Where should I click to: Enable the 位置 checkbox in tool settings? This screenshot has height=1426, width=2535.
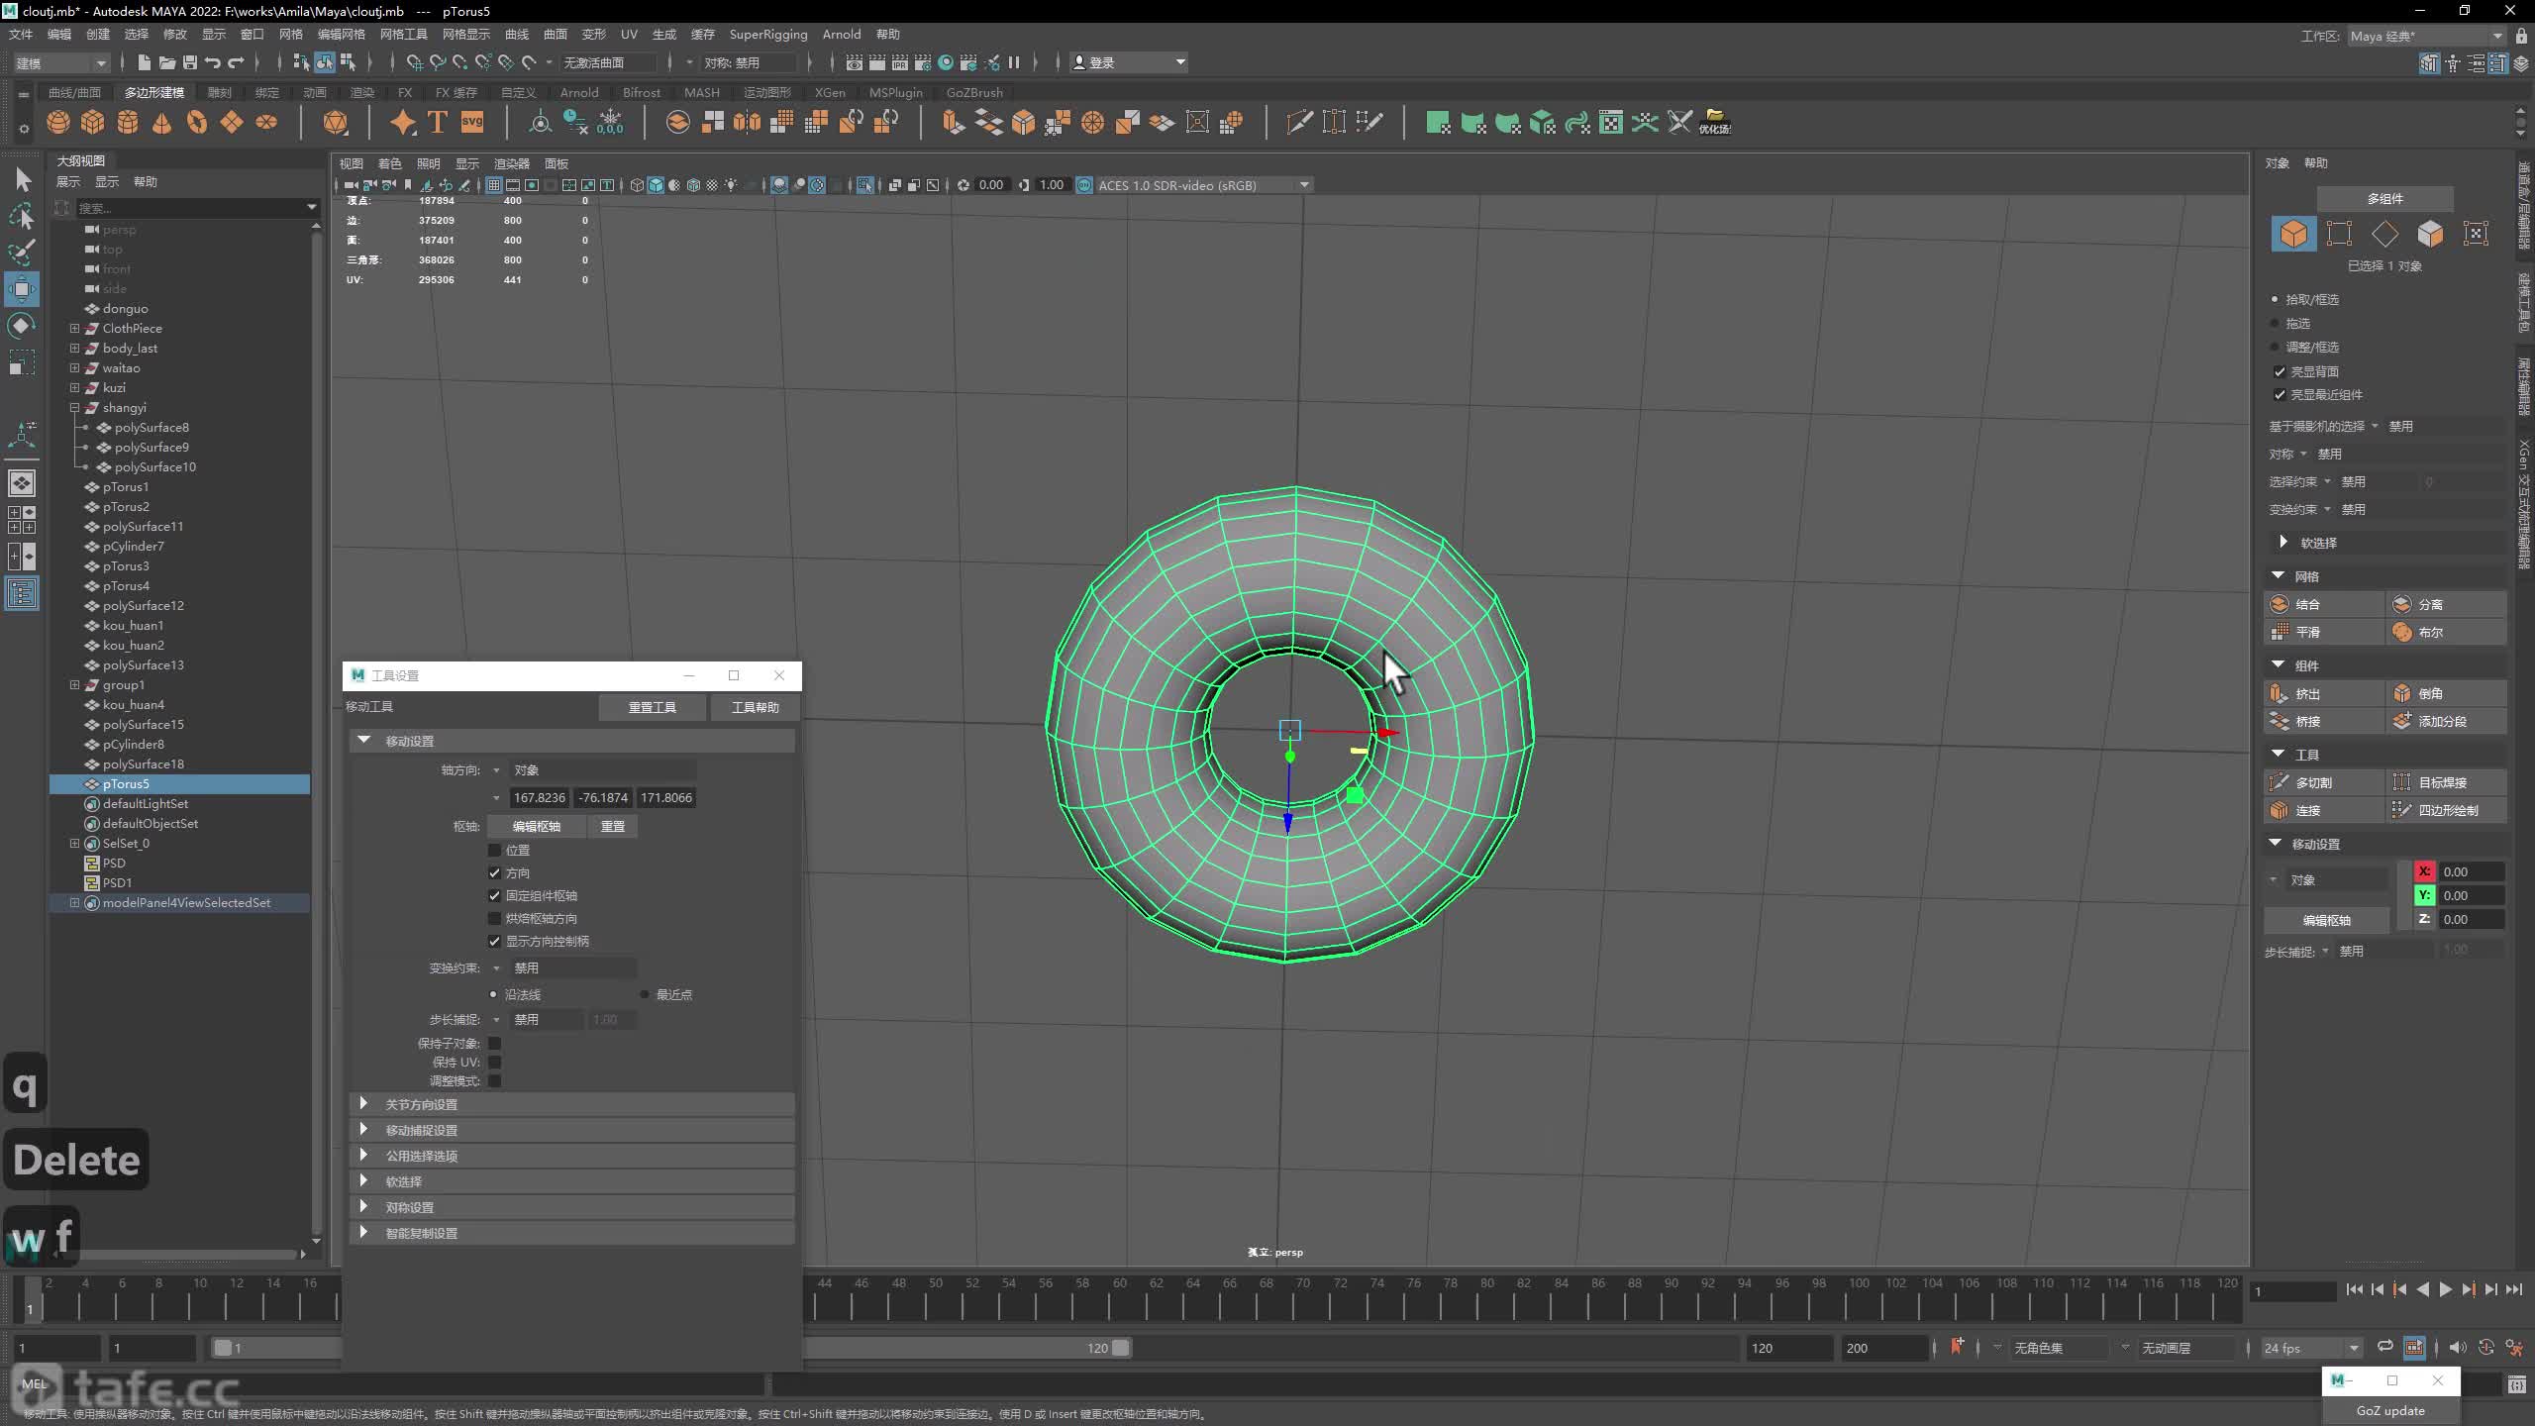point(494,850)
